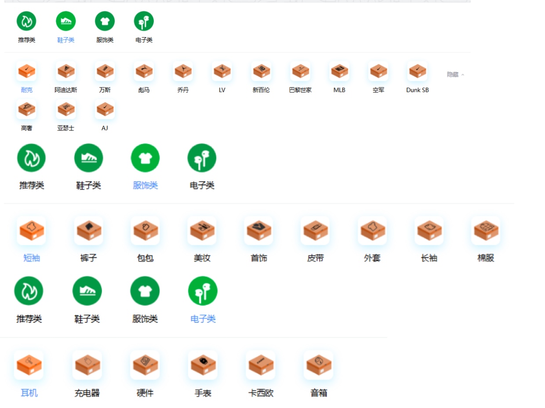
Task: Open the LV brand box
Action: (x=222, y=71)
